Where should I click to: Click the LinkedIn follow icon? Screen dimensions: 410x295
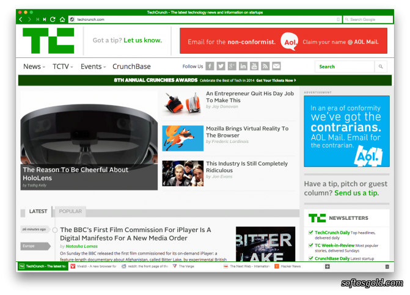coord(243,66)
